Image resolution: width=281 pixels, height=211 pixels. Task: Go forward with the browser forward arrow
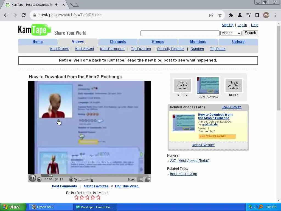click(15, 15)
